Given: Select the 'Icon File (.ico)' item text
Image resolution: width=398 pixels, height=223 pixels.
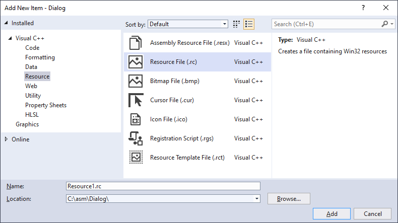Looking at the screenshot, I should click(x=169, y=119).
